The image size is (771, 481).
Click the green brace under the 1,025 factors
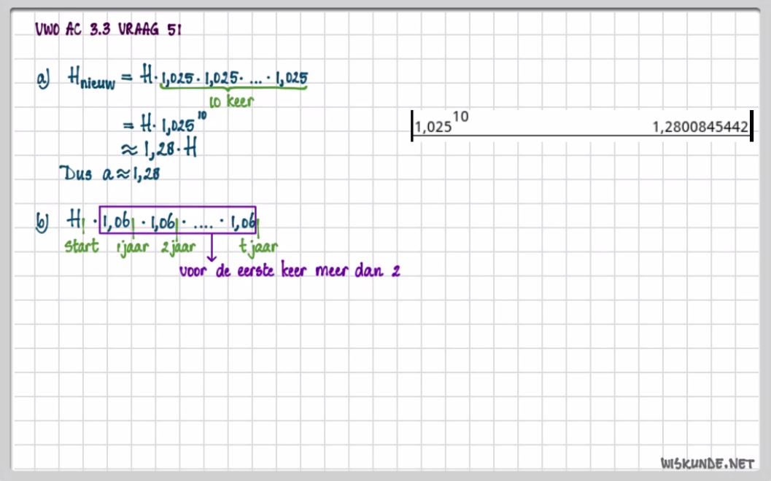[x=233, y=90]
